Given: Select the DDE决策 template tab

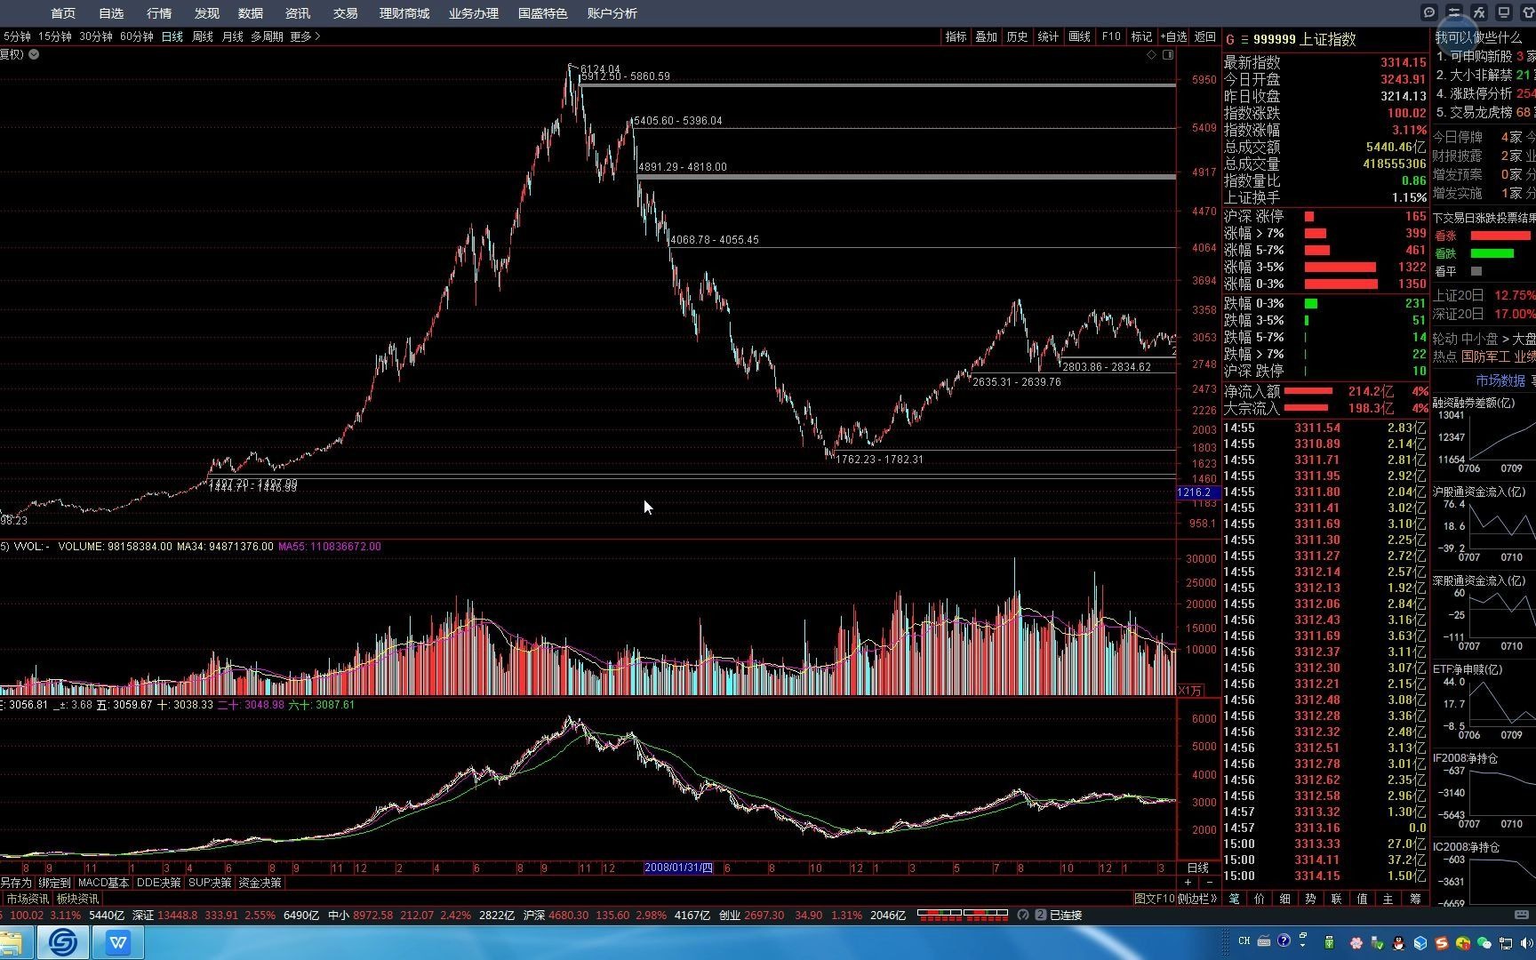Looking at the screenshot, I should (x=159, y=883).
